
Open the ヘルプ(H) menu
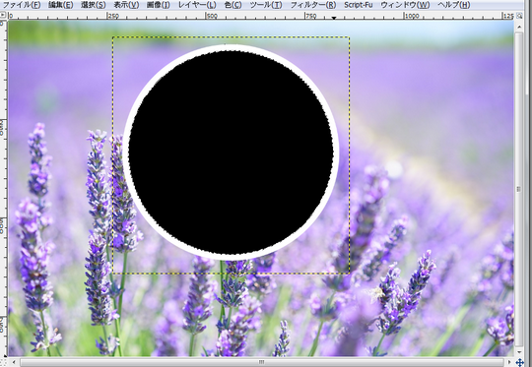point(453,5)
